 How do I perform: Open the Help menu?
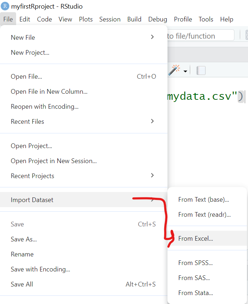[x=227, y=19]
